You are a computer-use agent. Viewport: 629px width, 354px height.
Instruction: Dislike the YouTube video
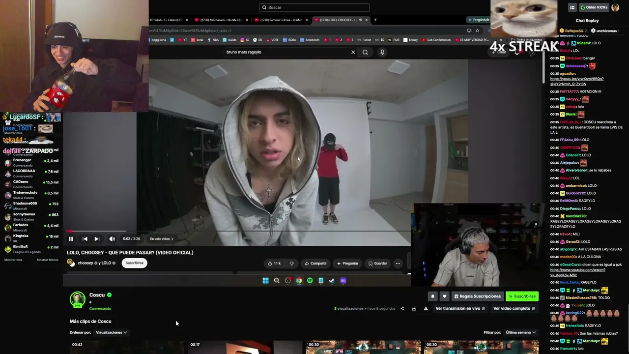click(x=291, y=264)
